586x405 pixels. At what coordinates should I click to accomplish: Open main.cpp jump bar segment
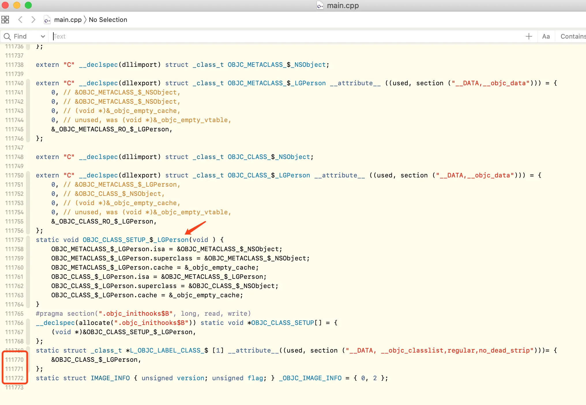pos(68,20)
